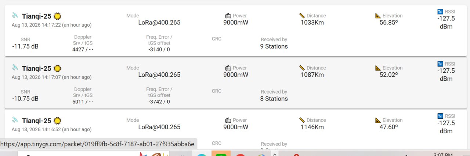470x156 pixels.
Task: Click the tinygs.com packet URL status preview
Action: [98, 144]
